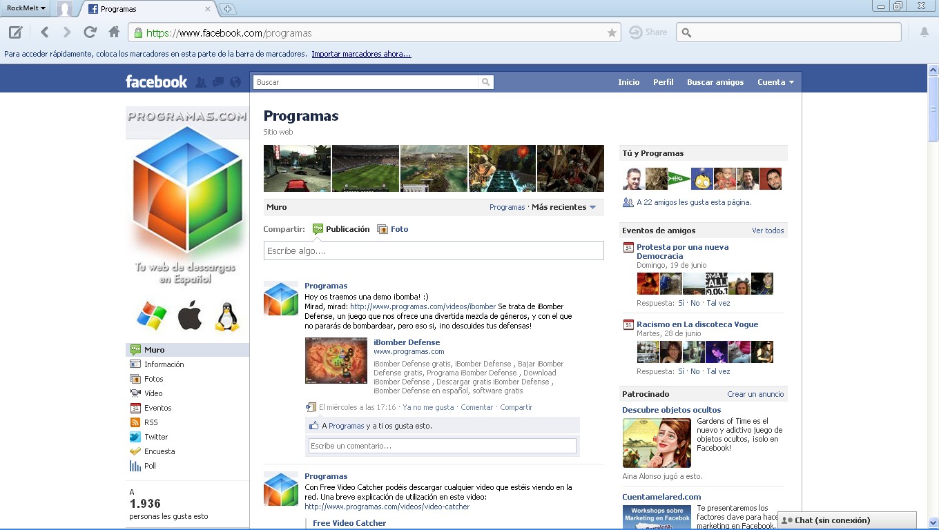The width and height of the screenshot is (939, 530).
Task: Click the Linux penguin icon
Action: [x=227, y=317]
